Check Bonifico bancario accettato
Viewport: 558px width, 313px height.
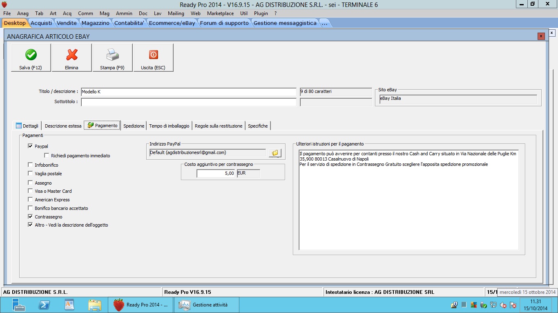(30, 208)
